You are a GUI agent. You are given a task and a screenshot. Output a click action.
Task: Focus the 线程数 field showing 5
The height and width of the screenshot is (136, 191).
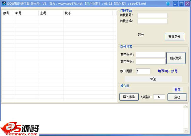(159, 97)
